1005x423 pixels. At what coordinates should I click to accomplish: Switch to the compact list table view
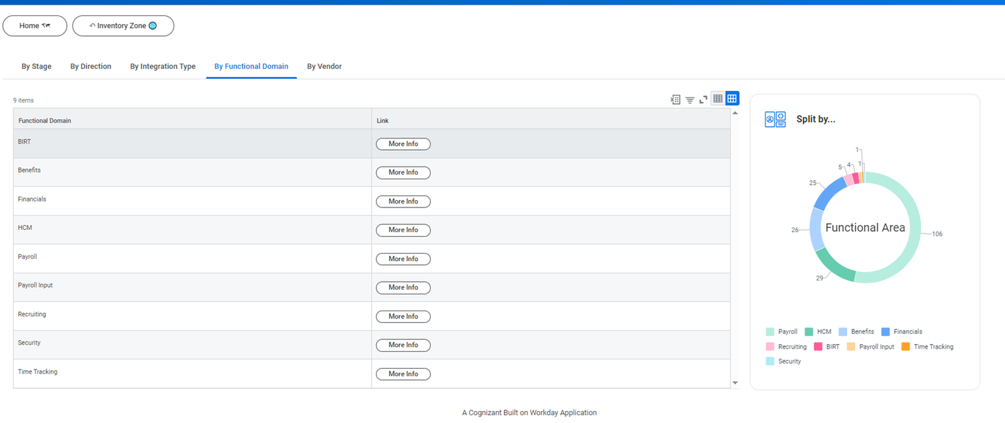coord(718,99)
